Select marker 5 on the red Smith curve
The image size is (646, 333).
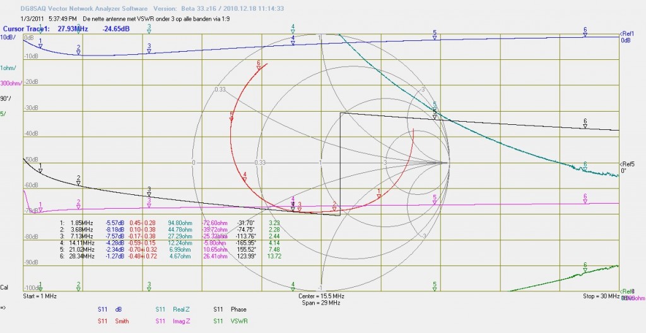[232, 117]
